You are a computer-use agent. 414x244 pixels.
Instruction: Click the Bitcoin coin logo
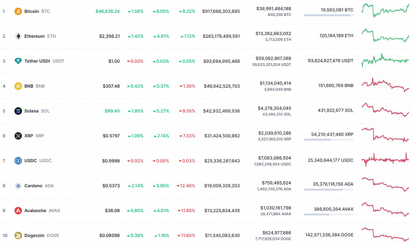pyautogui.click(x=18, y=11)
